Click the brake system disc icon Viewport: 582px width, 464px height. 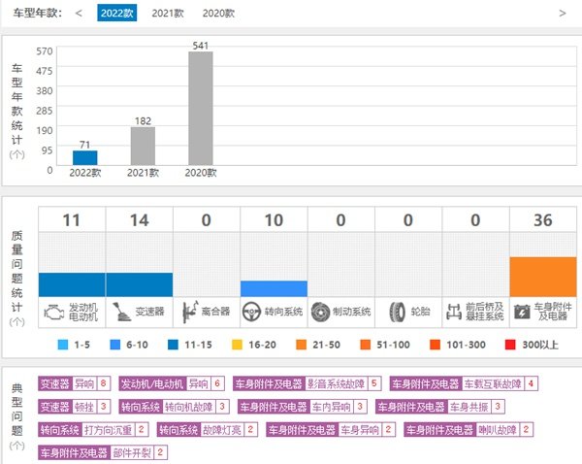coord(324,312)
